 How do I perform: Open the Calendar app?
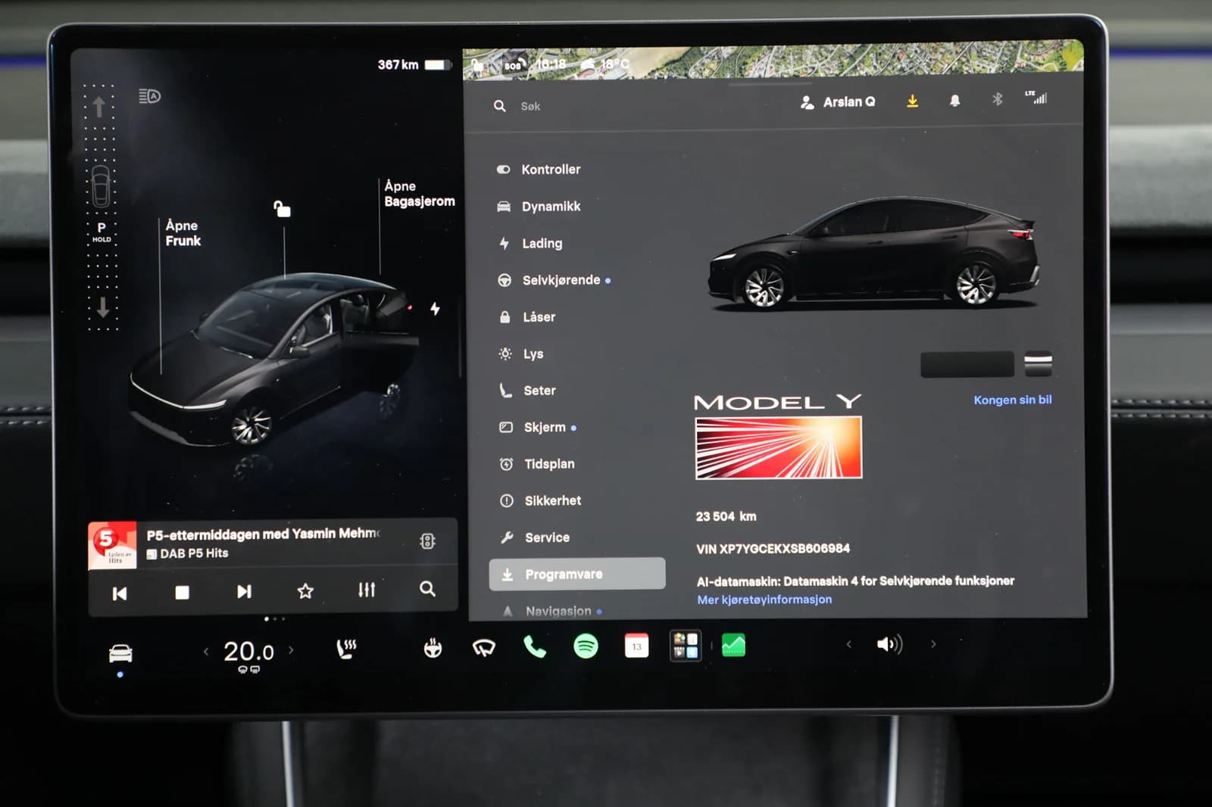point(636,646)
